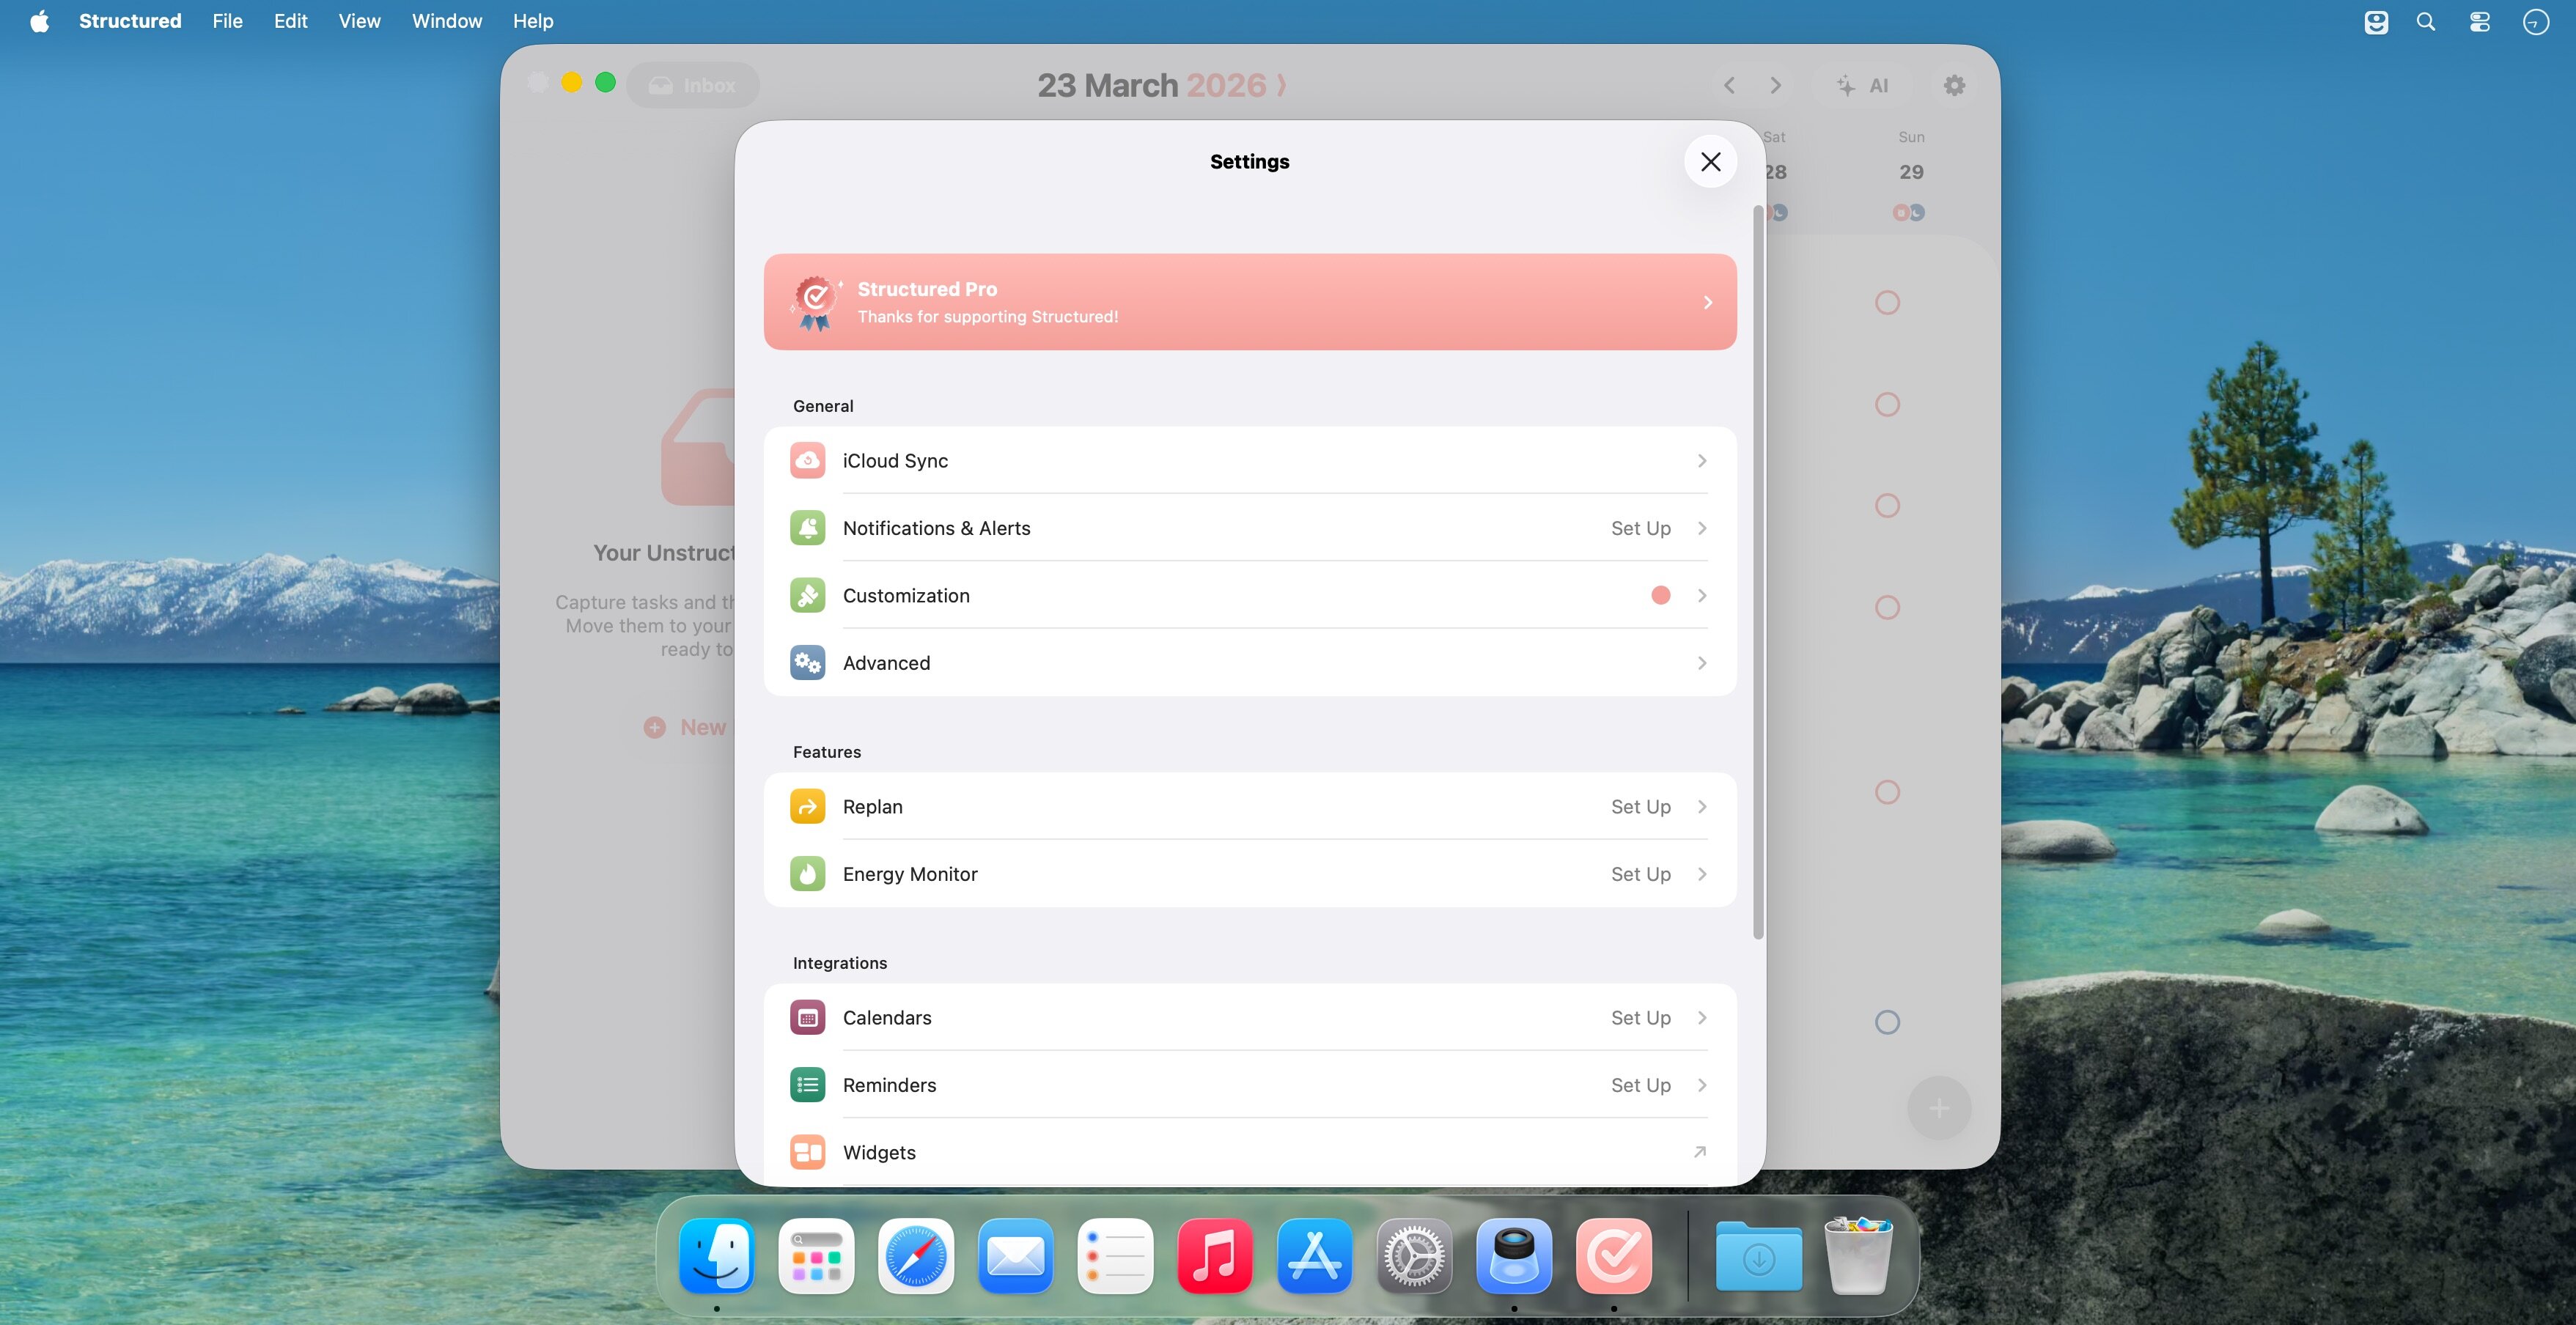Check the blue task circle at bottom
The height and width of the screenshot is (1325, 2576).
pyautogui.click(x=1887, y=1022)
